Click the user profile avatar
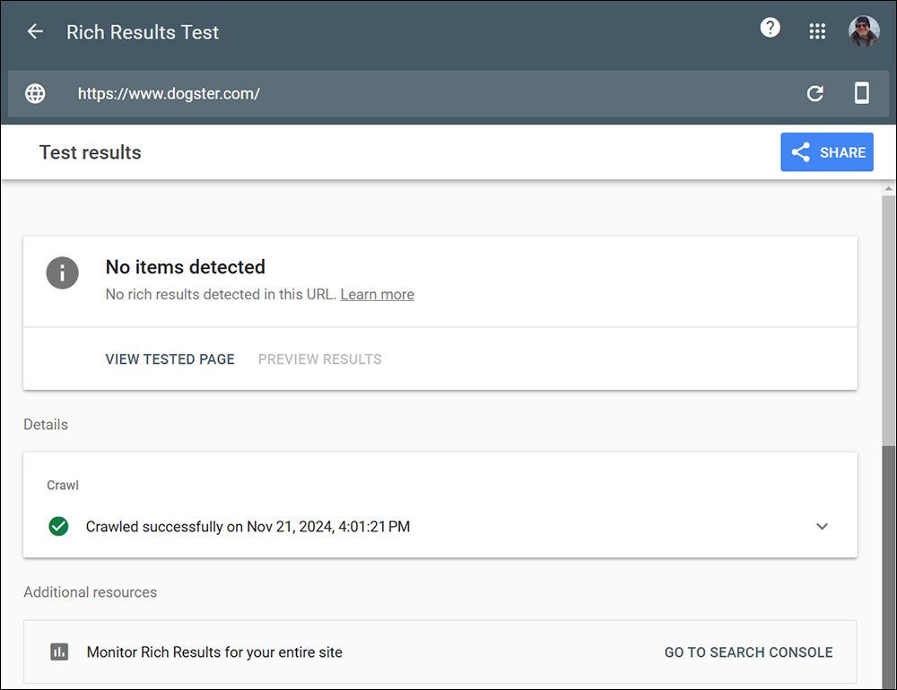This screenshot has height=690, width=897. 864,31
